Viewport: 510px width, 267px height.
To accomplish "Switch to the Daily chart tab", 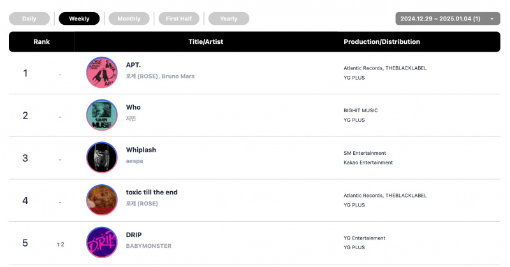I will tap(29, 18).
